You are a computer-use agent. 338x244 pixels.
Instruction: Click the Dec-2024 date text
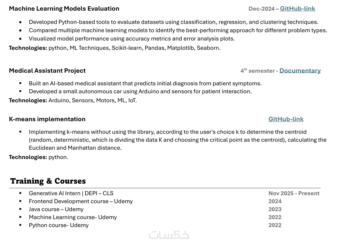point(261,9)
